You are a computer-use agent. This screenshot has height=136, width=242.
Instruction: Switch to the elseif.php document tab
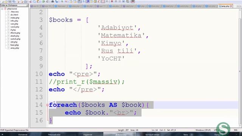point(169,6)
